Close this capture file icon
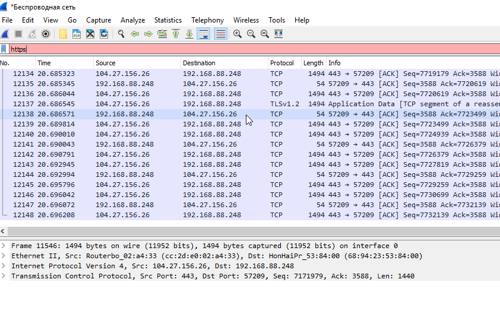Image resolution: width=500 pixels, height=314 pixels. coord(90,34)
